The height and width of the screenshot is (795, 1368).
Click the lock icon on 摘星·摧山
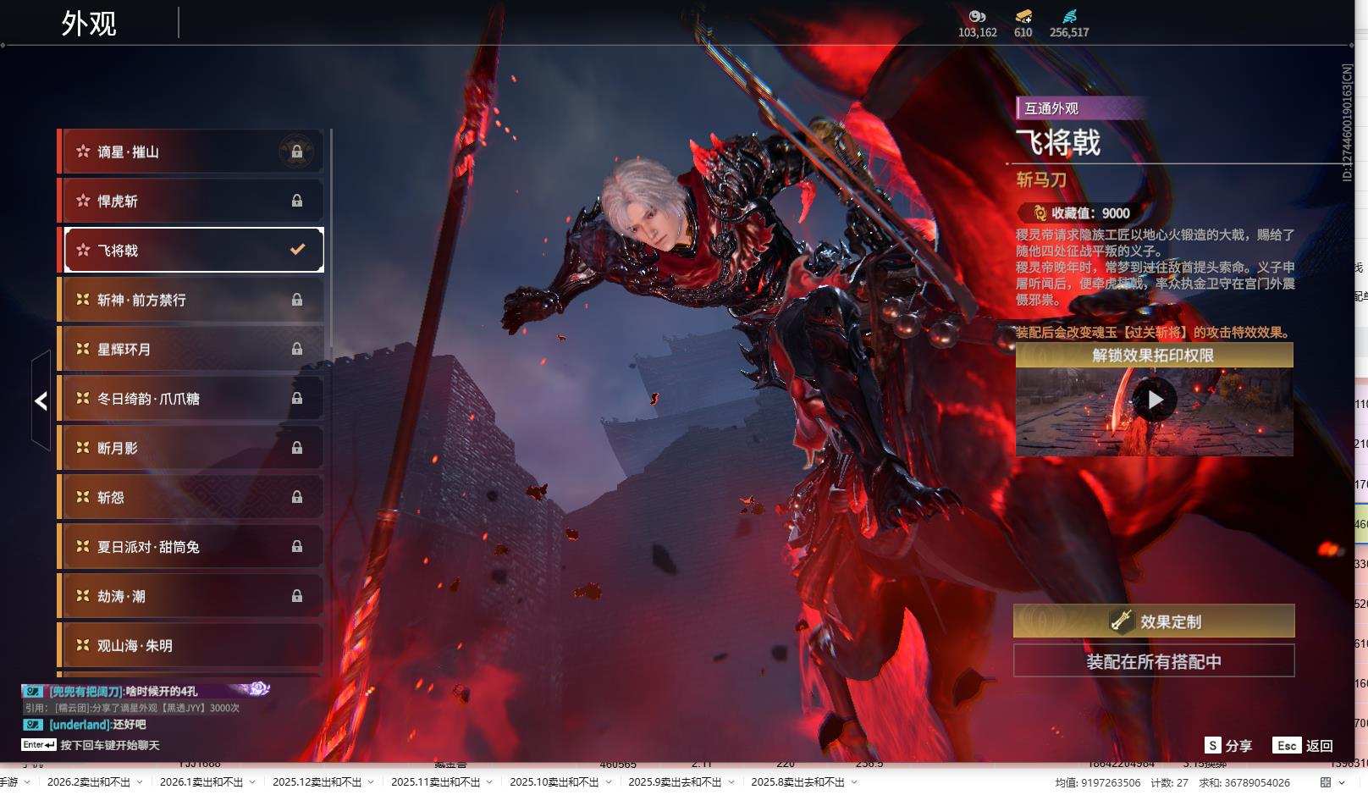coord(297,152)
